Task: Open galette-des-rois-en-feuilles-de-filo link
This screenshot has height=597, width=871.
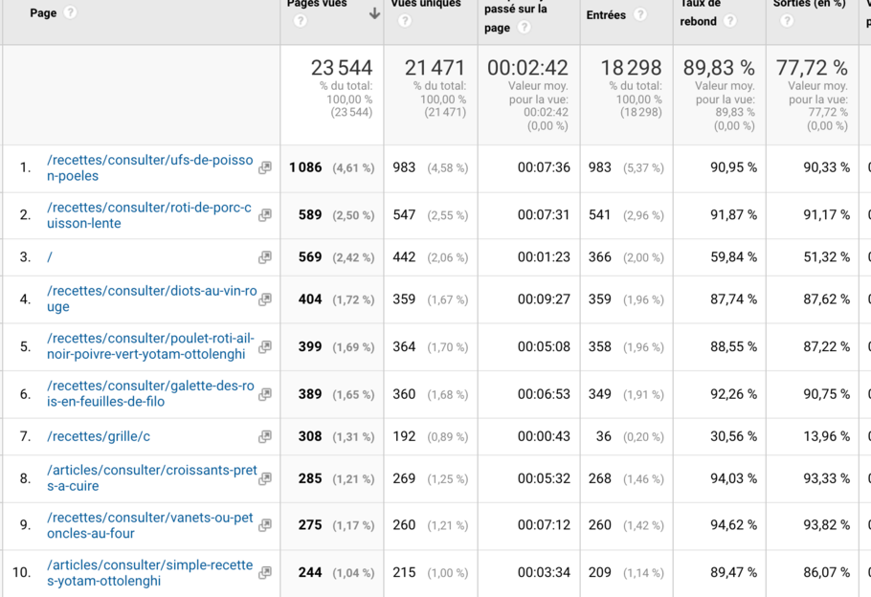Action: [x=150, y=393]
